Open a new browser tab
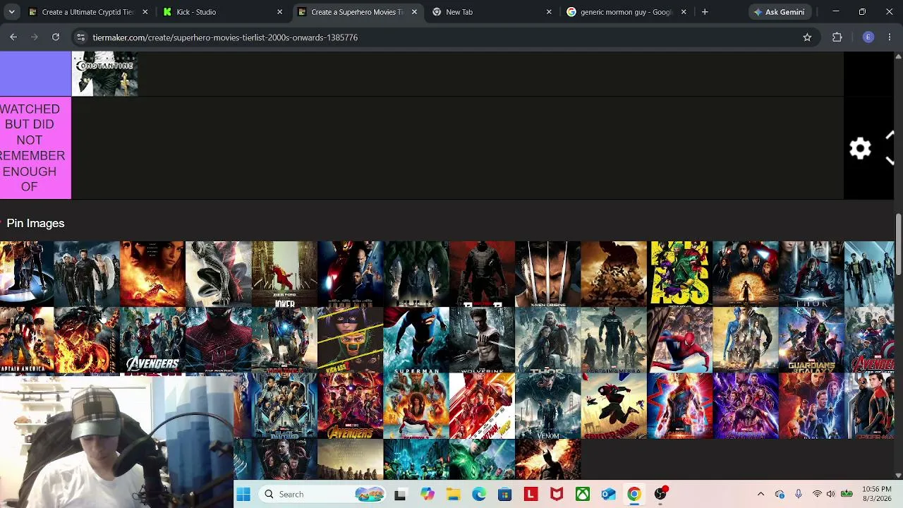The width and height of the screenshot is (903, 508). 705,12
